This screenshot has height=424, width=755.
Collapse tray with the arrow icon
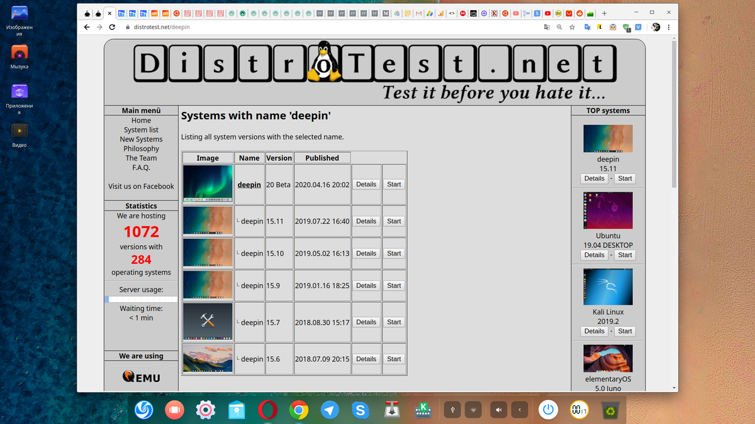pyautogui.click(x=520, y=410)
